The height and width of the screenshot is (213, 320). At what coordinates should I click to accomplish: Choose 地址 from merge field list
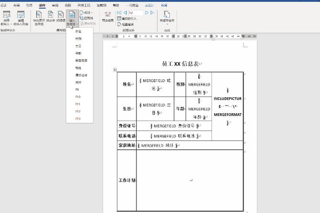(79, 68)
